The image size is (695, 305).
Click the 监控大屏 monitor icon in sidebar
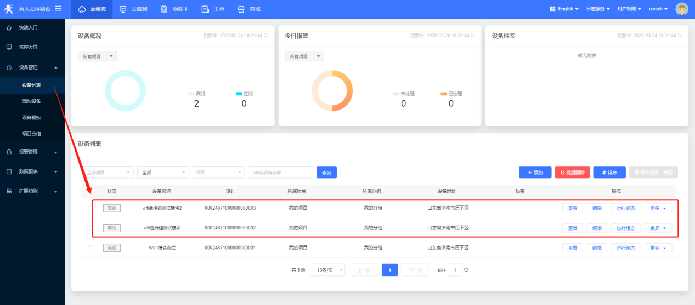(x=9, y=47)
